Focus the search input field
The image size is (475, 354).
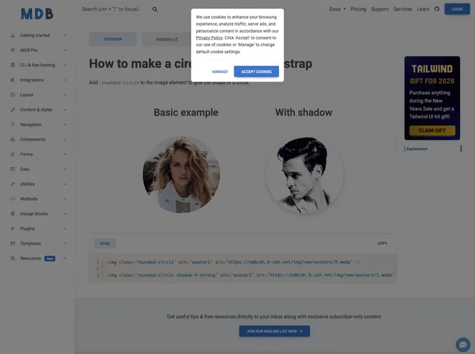(x=115, y=9)
